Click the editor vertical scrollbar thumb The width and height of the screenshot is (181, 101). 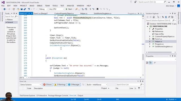tap(143, 57)
